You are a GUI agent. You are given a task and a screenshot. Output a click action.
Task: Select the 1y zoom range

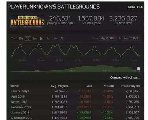point(55,39)
